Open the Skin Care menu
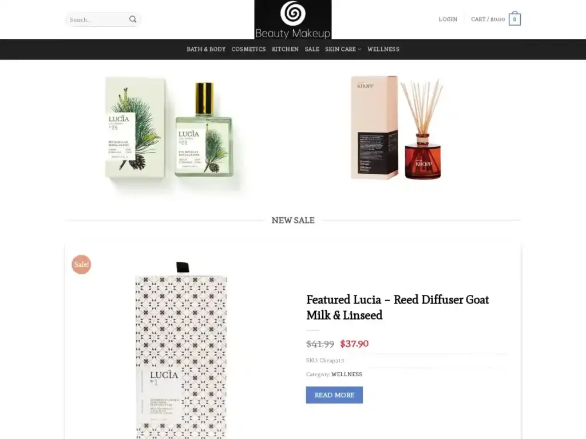586x439 pixels. tap(340, 49)
